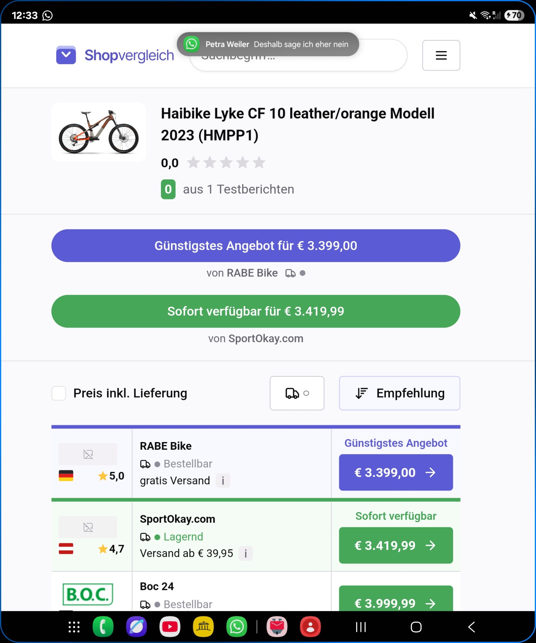Enable the Preis inkl. Lieferung checkbox
This screenshot has height=643, width=536.
pos(59,393)
